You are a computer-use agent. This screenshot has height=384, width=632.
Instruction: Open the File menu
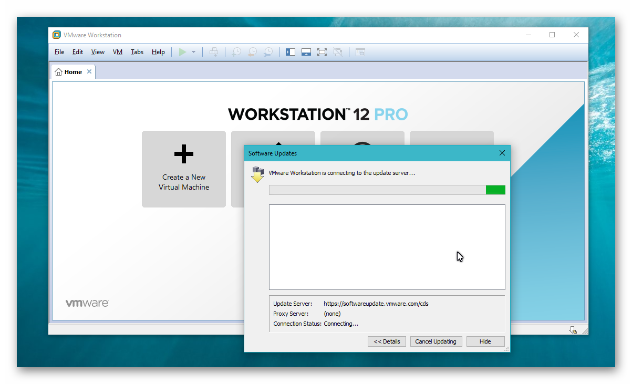[59, 52]
